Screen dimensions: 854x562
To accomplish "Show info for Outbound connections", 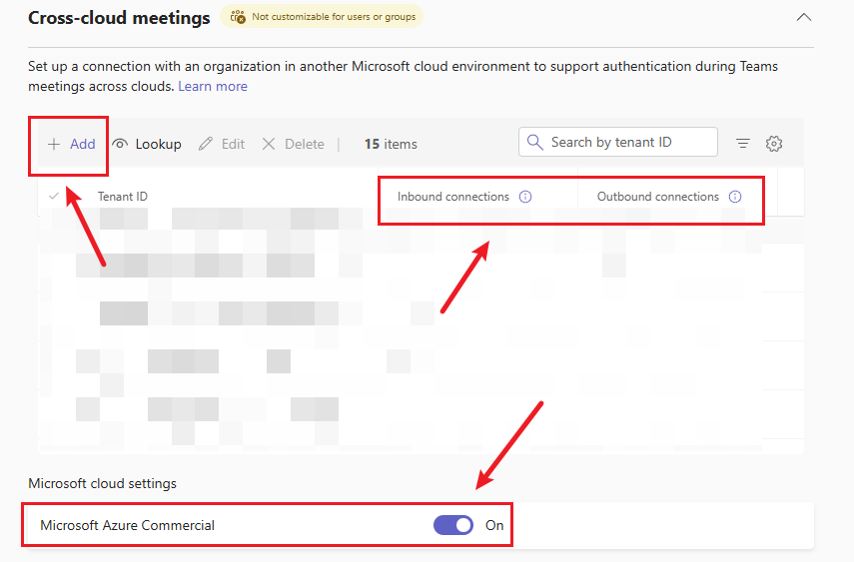I will [735, 197].
